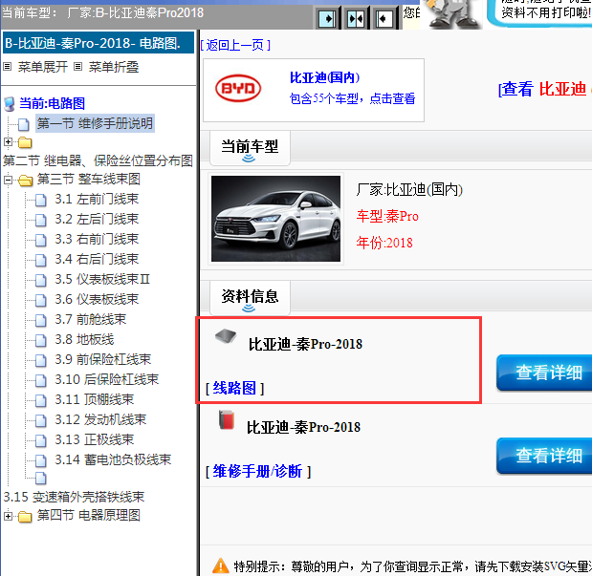Click the 菜单折叠 menu text
Image resolution: width=592 pixels, height=576 pixels.
pos(114,67)
